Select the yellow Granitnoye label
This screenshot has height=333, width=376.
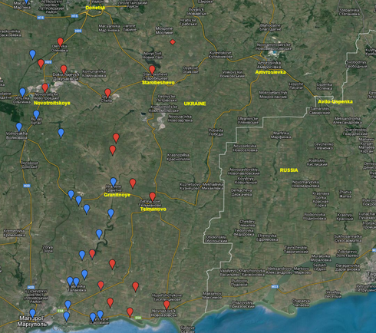[x=117, y=195]
